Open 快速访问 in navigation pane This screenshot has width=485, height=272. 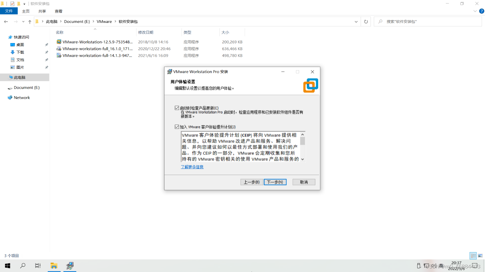pyautogui.click(x=21, y=37)
